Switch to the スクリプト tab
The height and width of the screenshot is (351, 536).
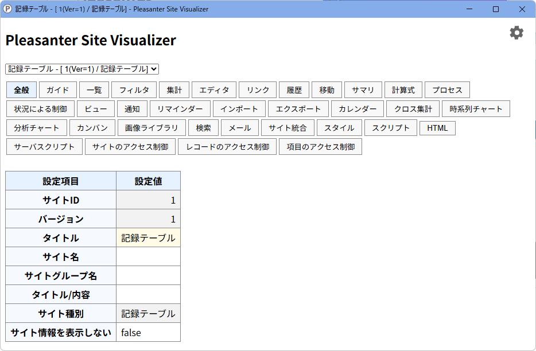[391, 128]
